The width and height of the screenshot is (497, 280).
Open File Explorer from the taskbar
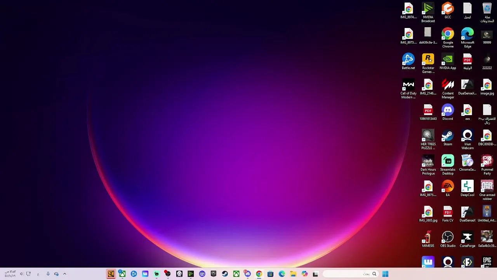pyautogui.click(x=293, y=274)
